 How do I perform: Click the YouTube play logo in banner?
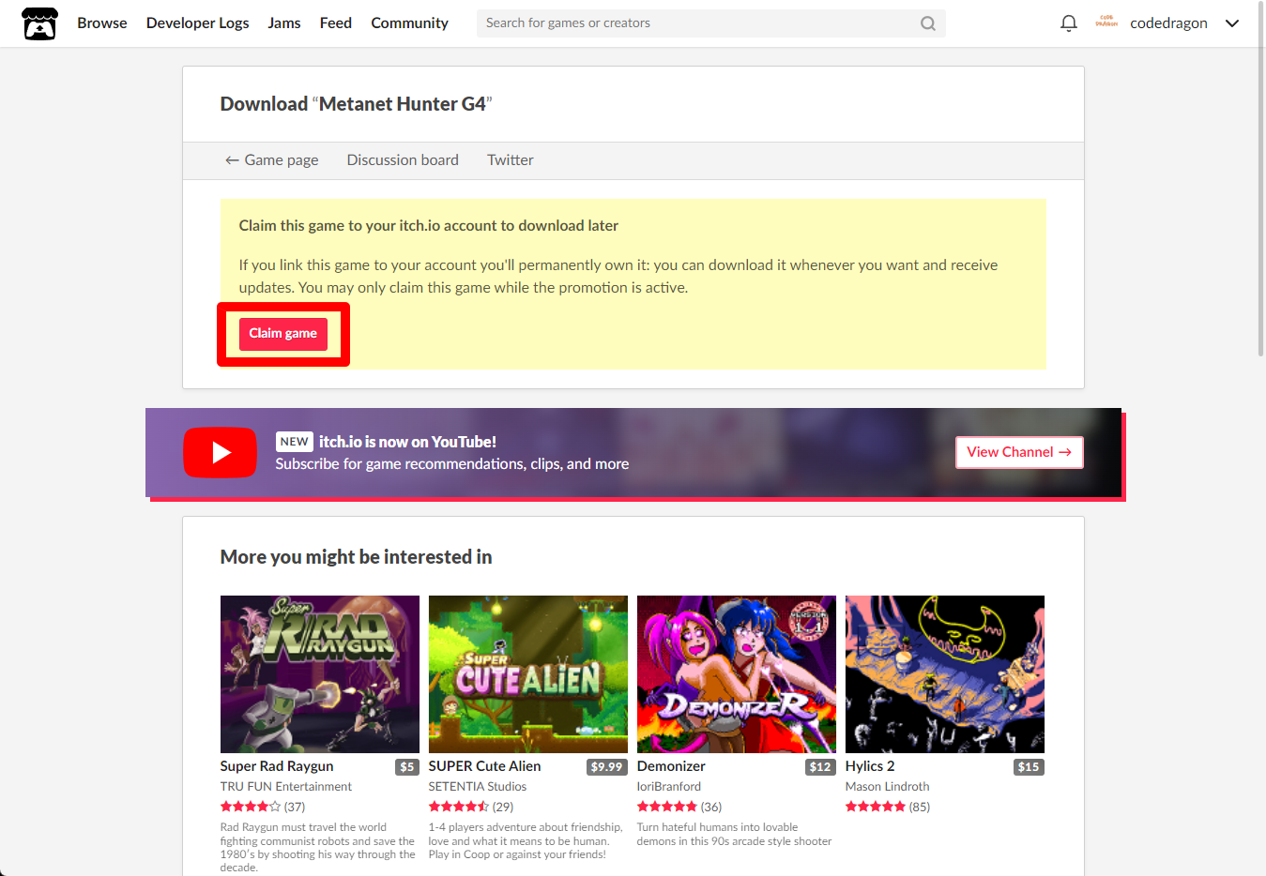pos(220,452)
